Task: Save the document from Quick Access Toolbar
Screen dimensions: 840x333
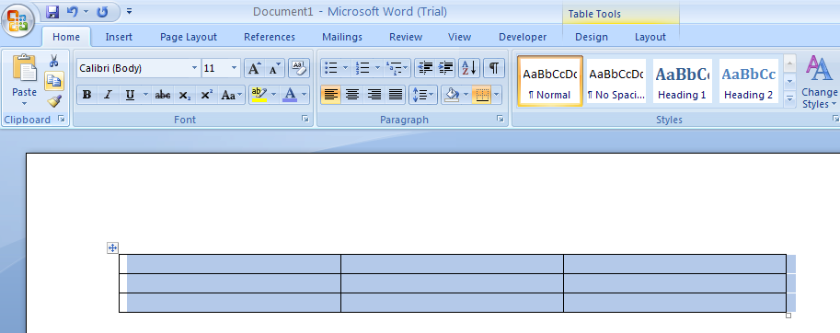Action: click(52, 12)
